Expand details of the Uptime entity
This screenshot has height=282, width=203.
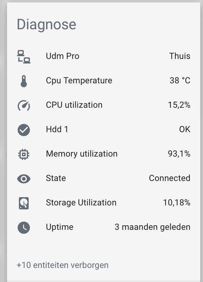click(59, 227)
